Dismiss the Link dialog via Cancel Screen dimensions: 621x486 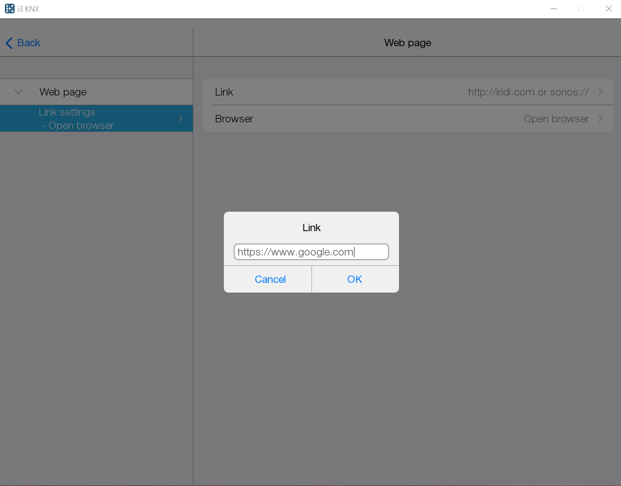269,279
